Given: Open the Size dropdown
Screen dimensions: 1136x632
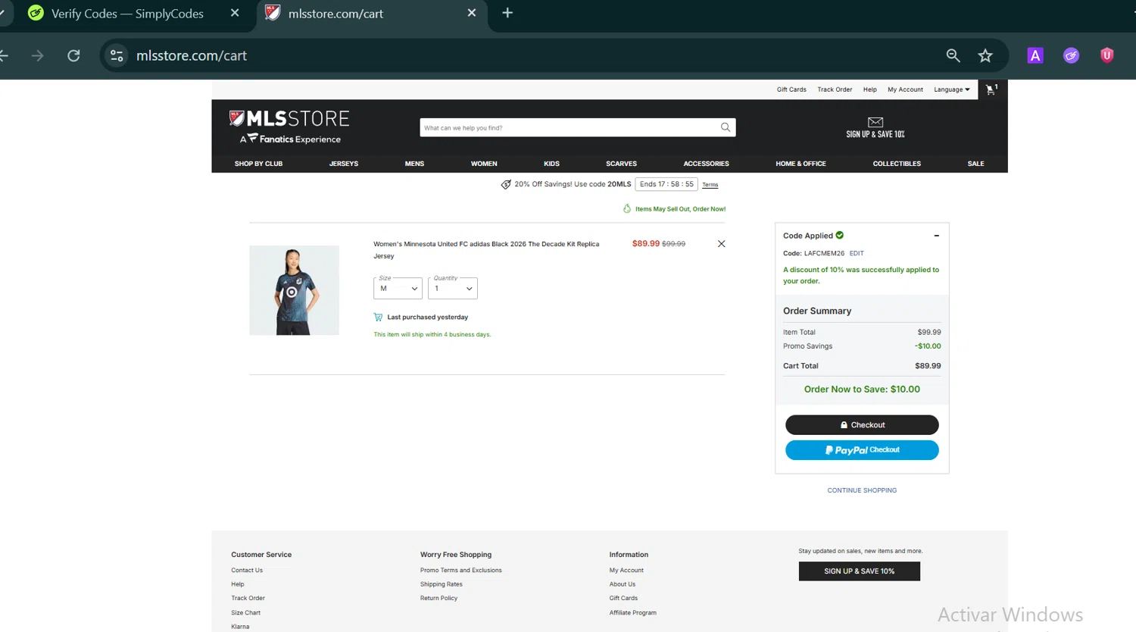Looking at the screenshot, I should pyautogui.click(x=398, y=288).
